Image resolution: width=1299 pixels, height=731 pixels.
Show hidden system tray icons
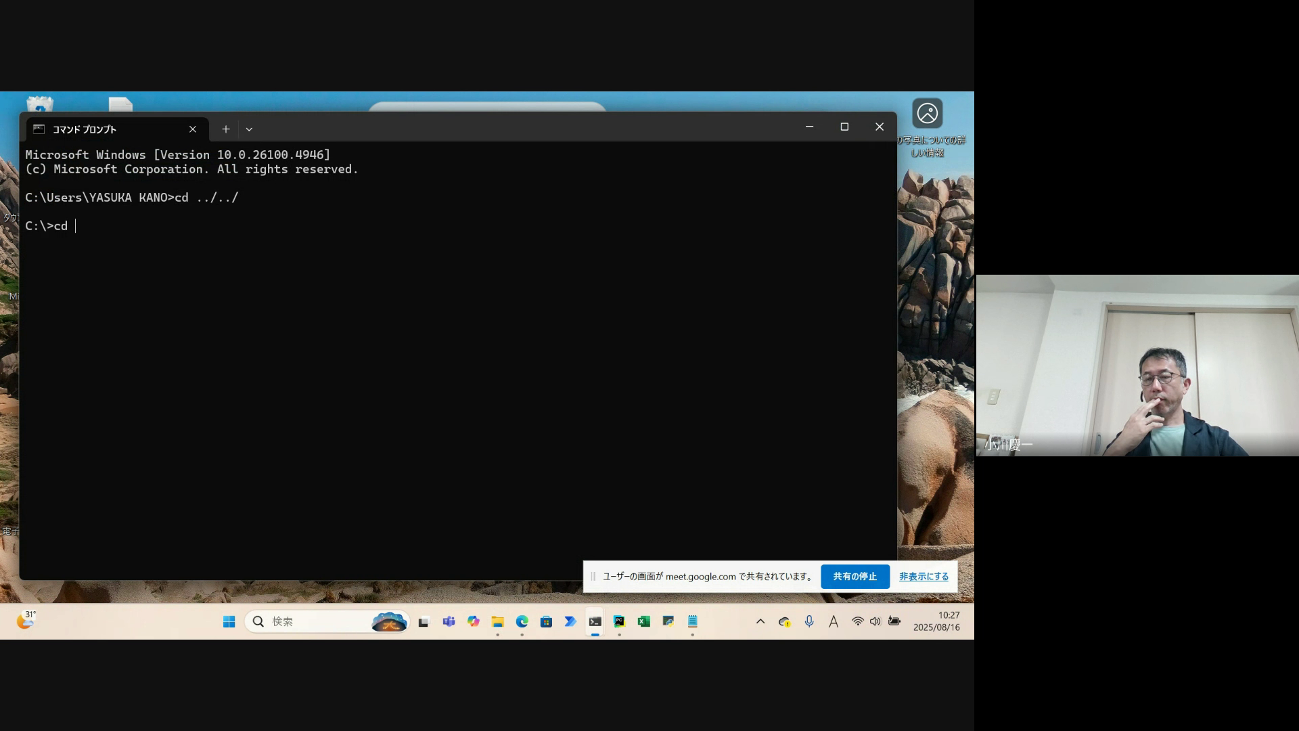[760, 621]
